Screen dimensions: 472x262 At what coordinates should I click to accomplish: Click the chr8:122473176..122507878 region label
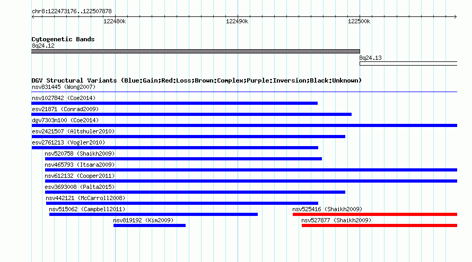72,11
